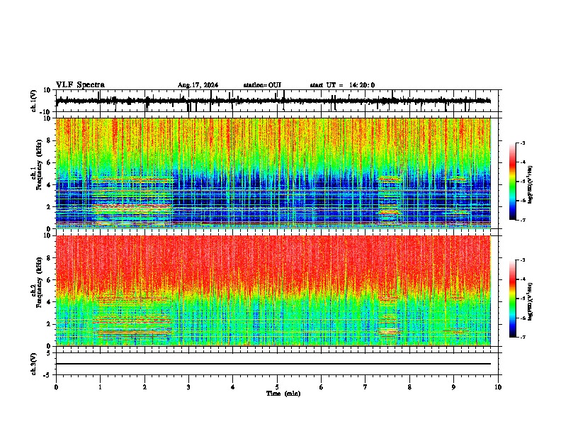Click the ch.1 colorbar log(PSD) unit label

[531, 184]
